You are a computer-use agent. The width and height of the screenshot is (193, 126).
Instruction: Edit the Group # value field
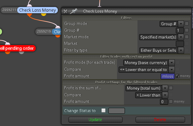pyautogui.click(x=180, y=31)
